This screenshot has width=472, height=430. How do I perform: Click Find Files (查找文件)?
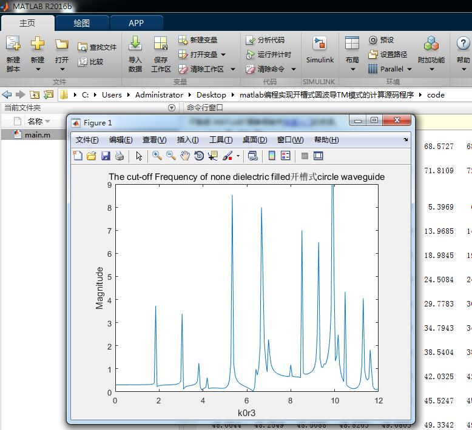click(x=97, y=47)
